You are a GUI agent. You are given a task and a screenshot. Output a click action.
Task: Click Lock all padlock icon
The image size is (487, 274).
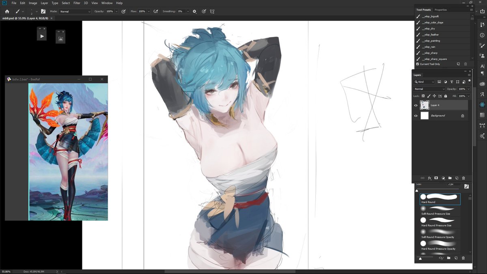click(446, 96)
